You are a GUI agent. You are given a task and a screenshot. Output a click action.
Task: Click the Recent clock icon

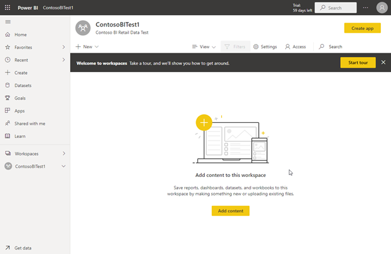click(x=8, y=60)
